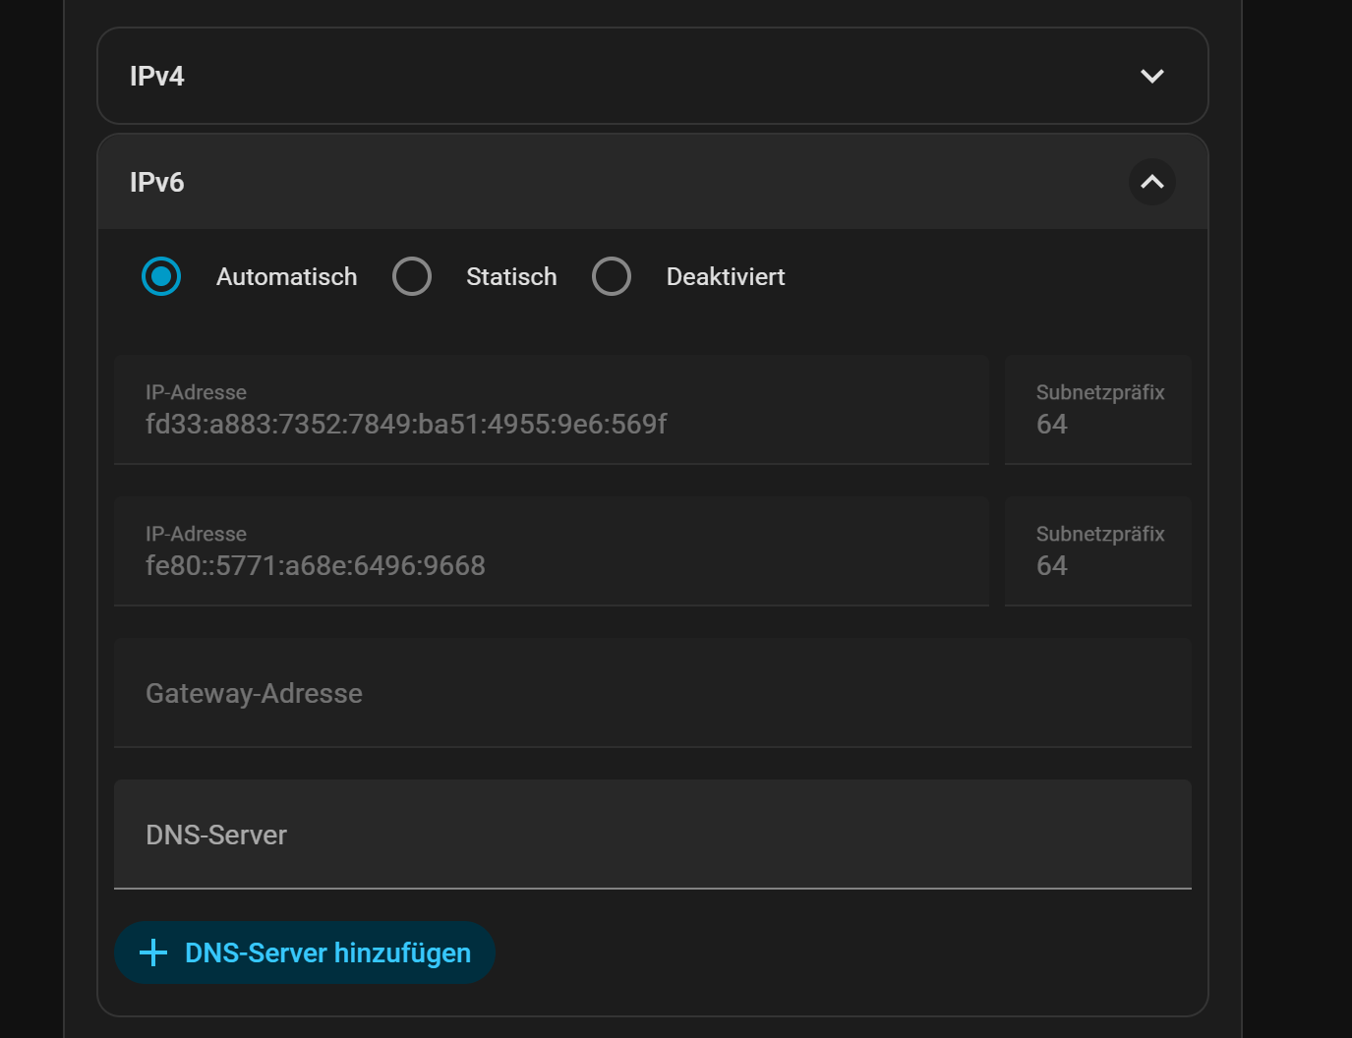Image resolution: width=1352 pixels, height=1038 pixels.
Task: Expand the IPv4 section chevron
Action: pyautogui.click(x=1151, y=77)
